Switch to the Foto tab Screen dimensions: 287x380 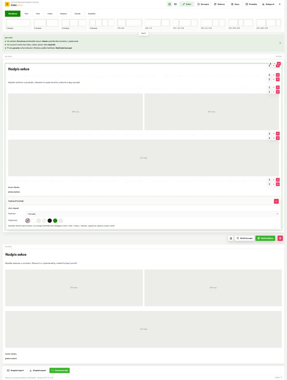[38, 14]
